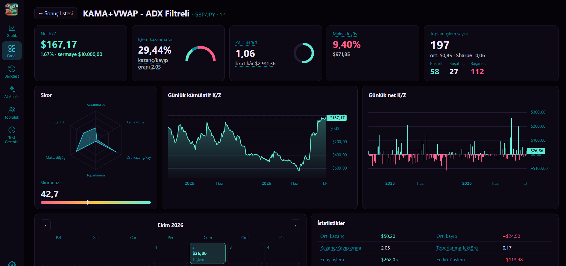Click brüt kâr $2.911,36 text
Image resolution: width=566 pixels, height=266 pixels.
coord(255,64)
